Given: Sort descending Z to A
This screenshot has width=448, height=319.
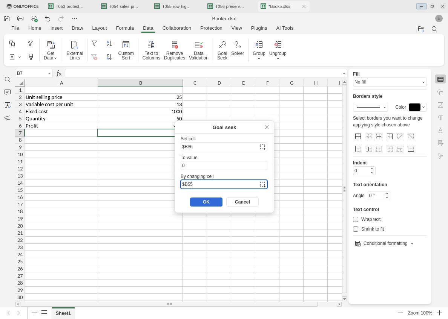Looking at the screenshot, I should [109, 57].
